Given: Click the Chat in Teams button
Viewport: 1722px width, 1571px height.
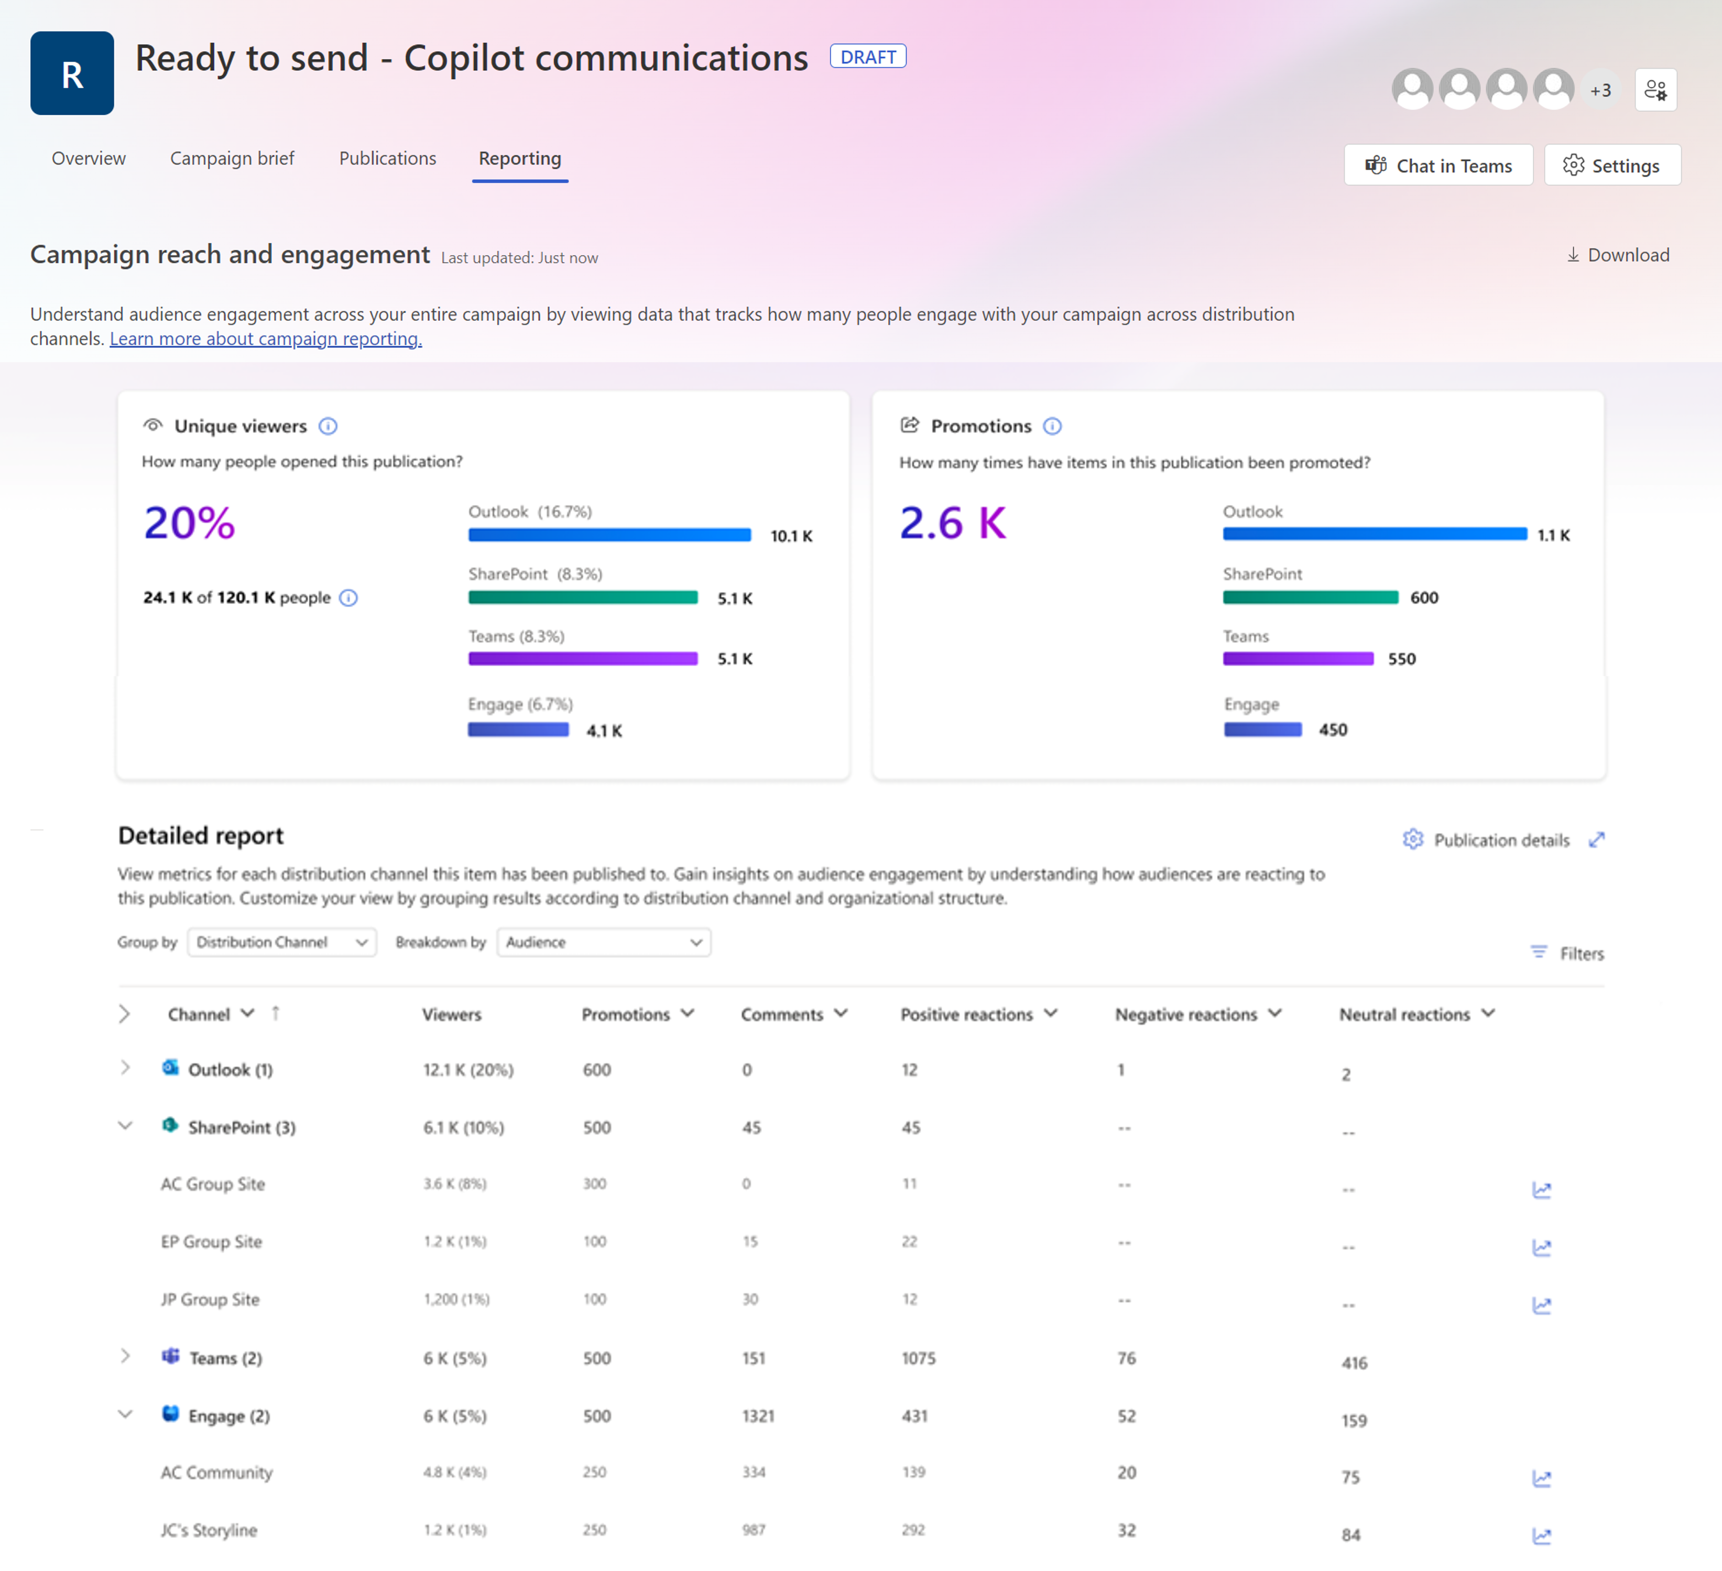Looking at the screenshot, I should [1437, 166].
